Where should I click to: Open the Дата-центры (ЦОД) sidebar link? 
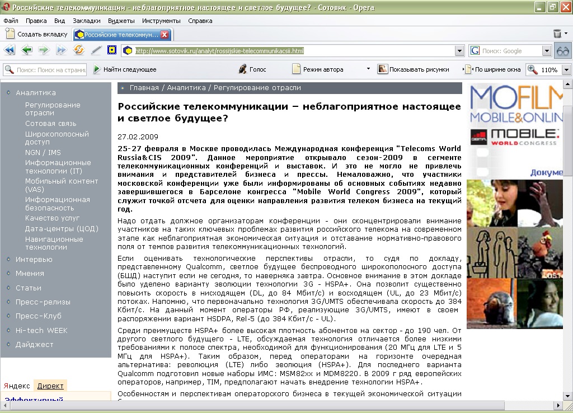[x=62, y=229]
